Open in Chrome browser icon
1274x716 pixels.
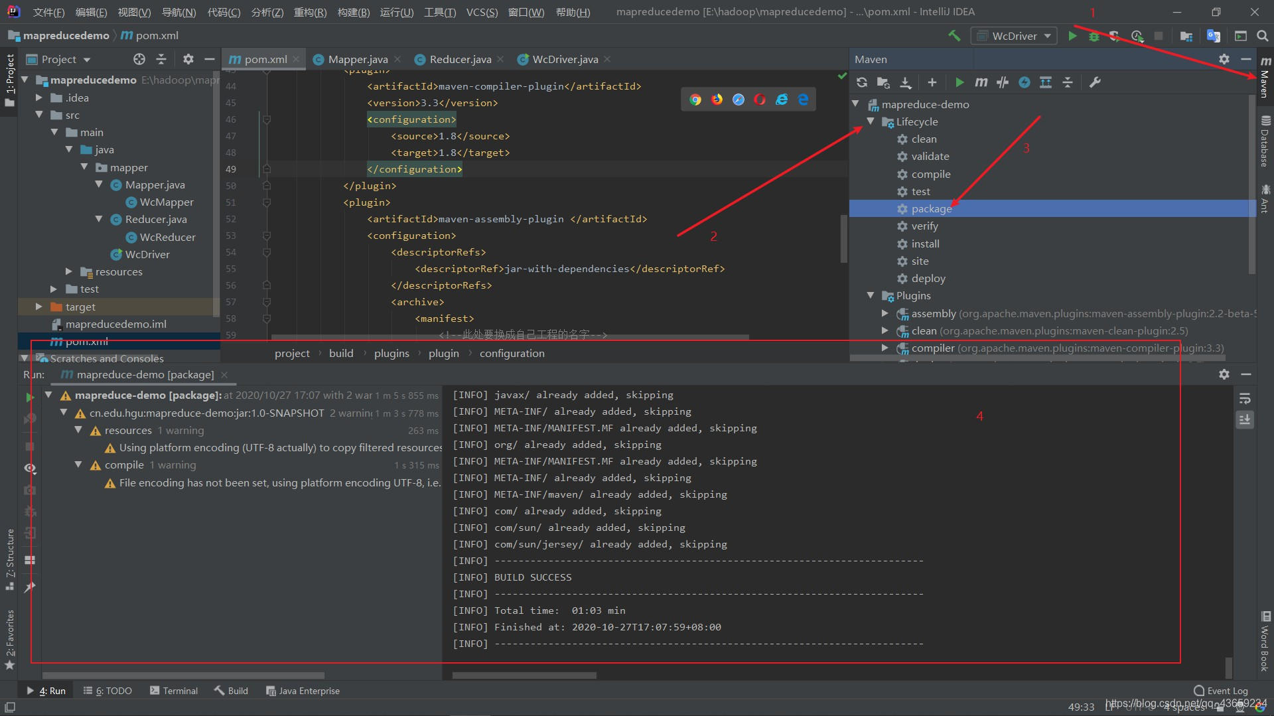click(x=695, y=100)
